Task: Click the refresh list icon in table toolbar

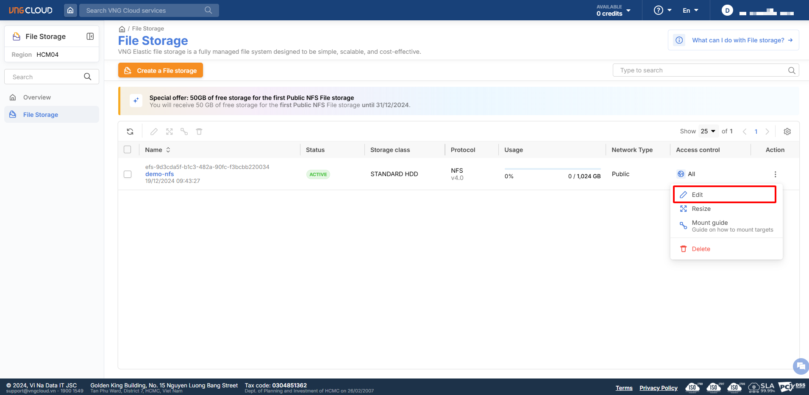Action: 130,132
